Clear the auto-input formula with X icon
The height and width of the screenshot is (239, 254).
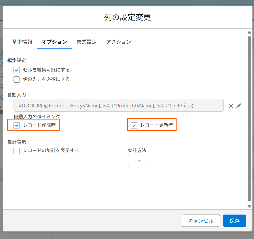[231, 106]
